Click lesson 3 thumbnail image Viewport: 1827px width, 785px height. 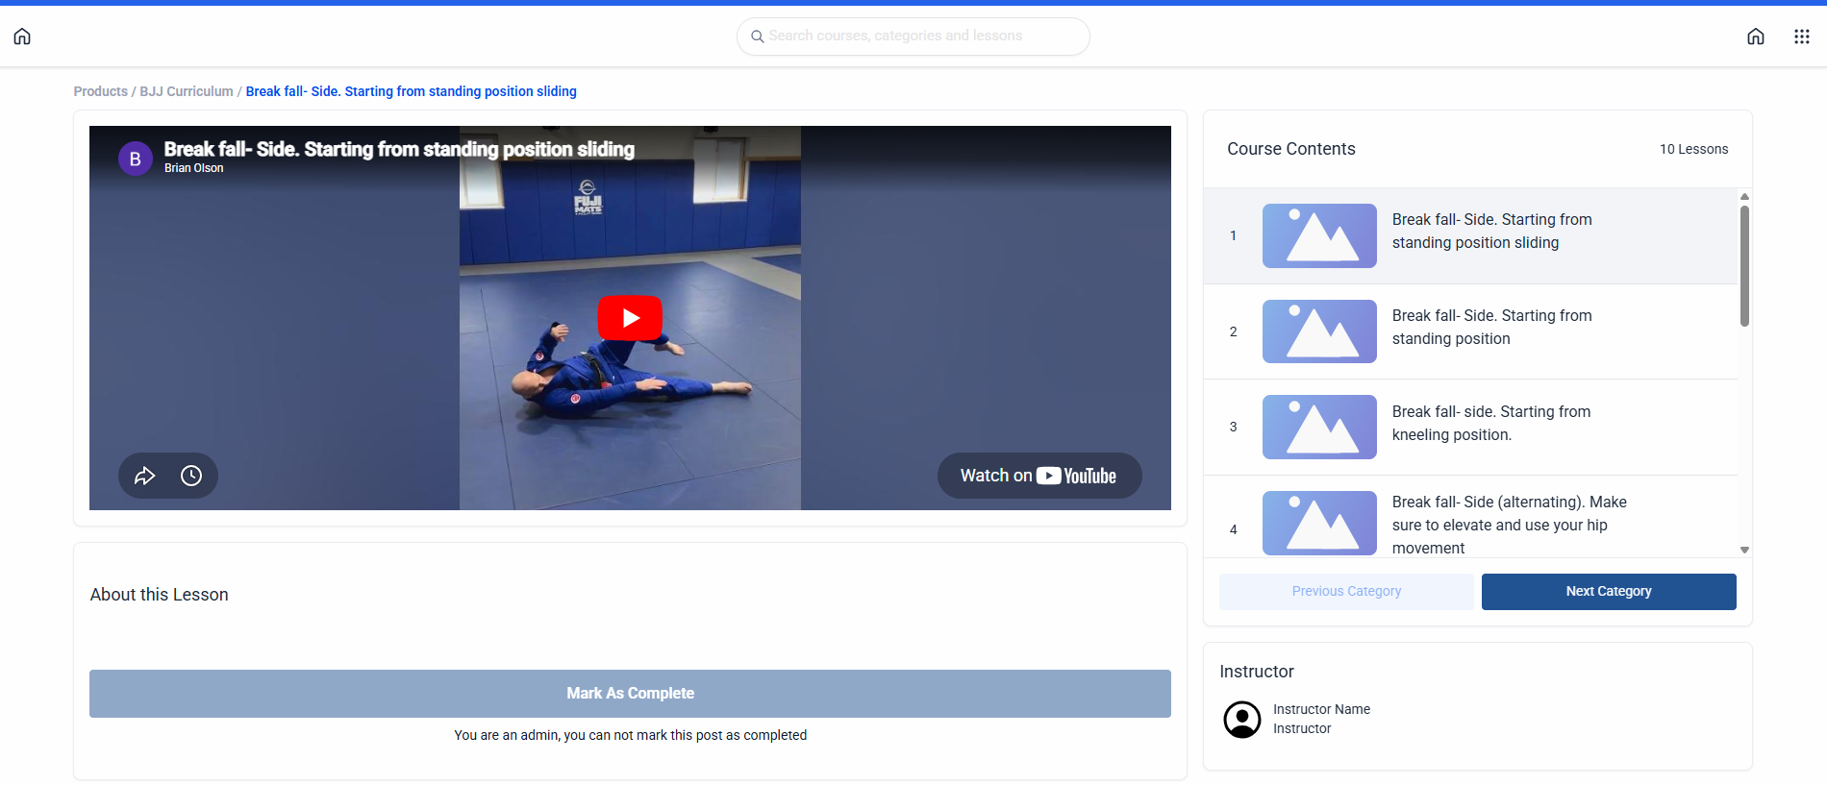pyautogui.click(x=1319, y=427)
